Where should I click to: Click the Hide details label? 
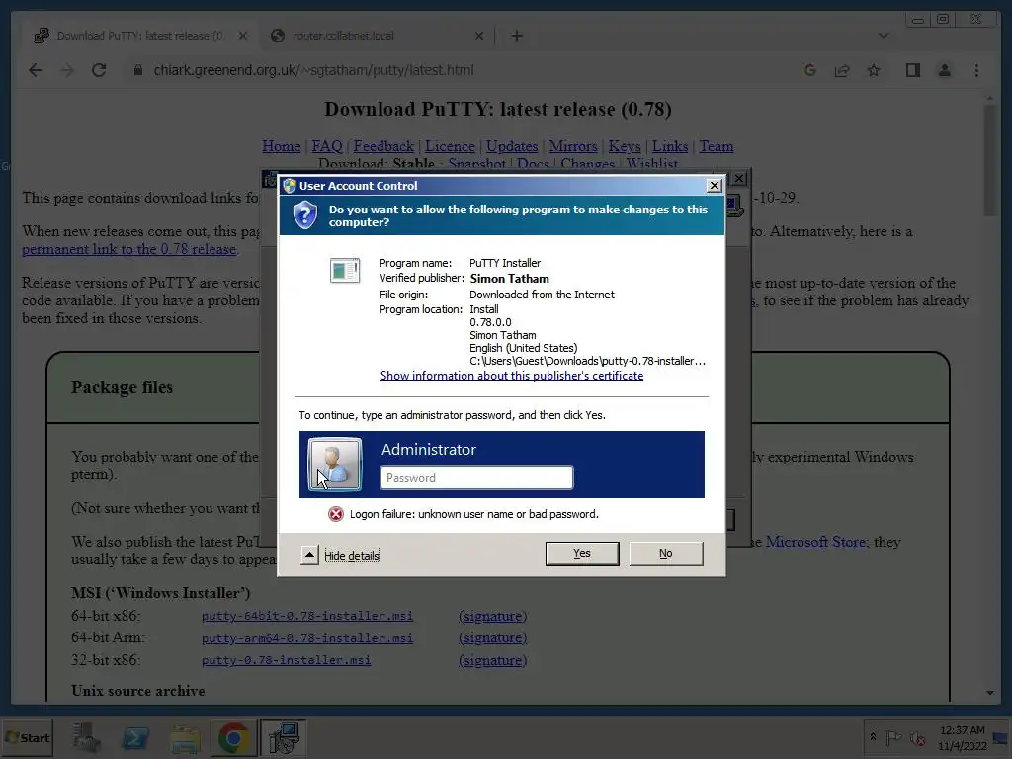coord(352,555)
